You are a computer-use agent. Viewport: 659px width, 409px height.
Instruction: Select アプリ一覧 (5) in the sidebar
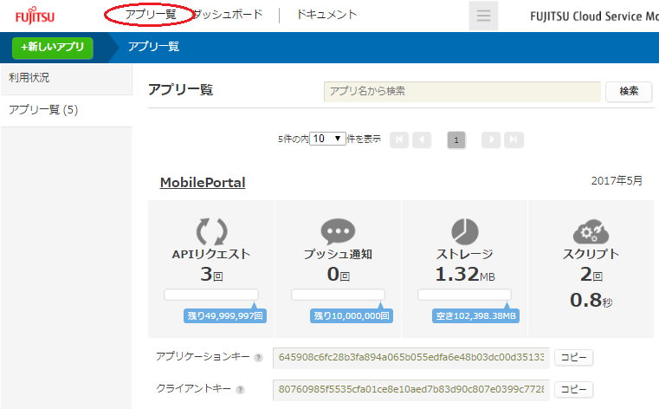pyautogui.click(x=67, y=110)
